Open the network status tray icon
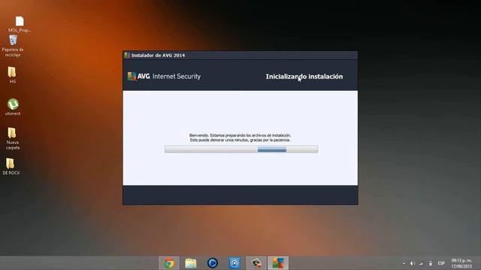Screen dimensions: 481x270 [422, 263]
